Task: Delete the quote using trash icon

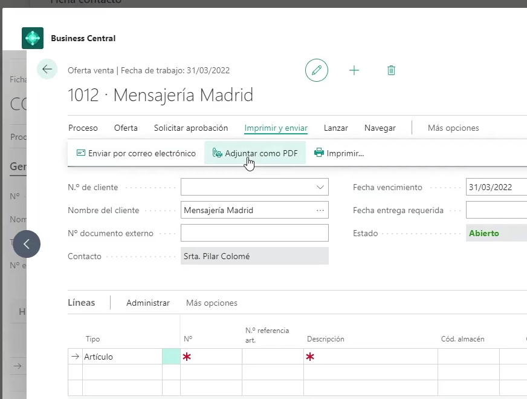Action: pos(391,70)
